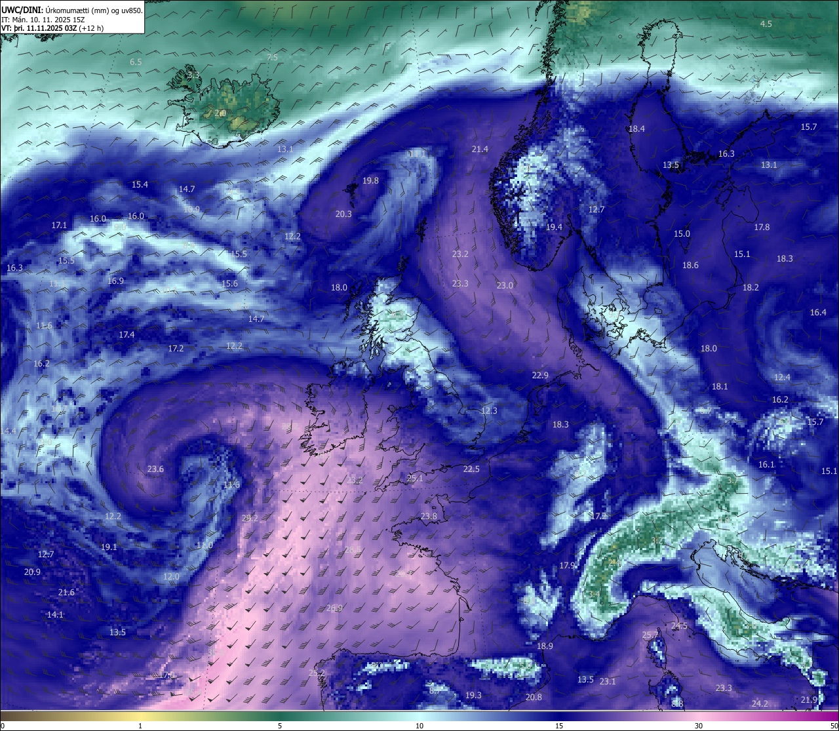The image size is (839, 731).
Task: Click the 23.1 value in the Mediterranean
Action: pos(608,682)
